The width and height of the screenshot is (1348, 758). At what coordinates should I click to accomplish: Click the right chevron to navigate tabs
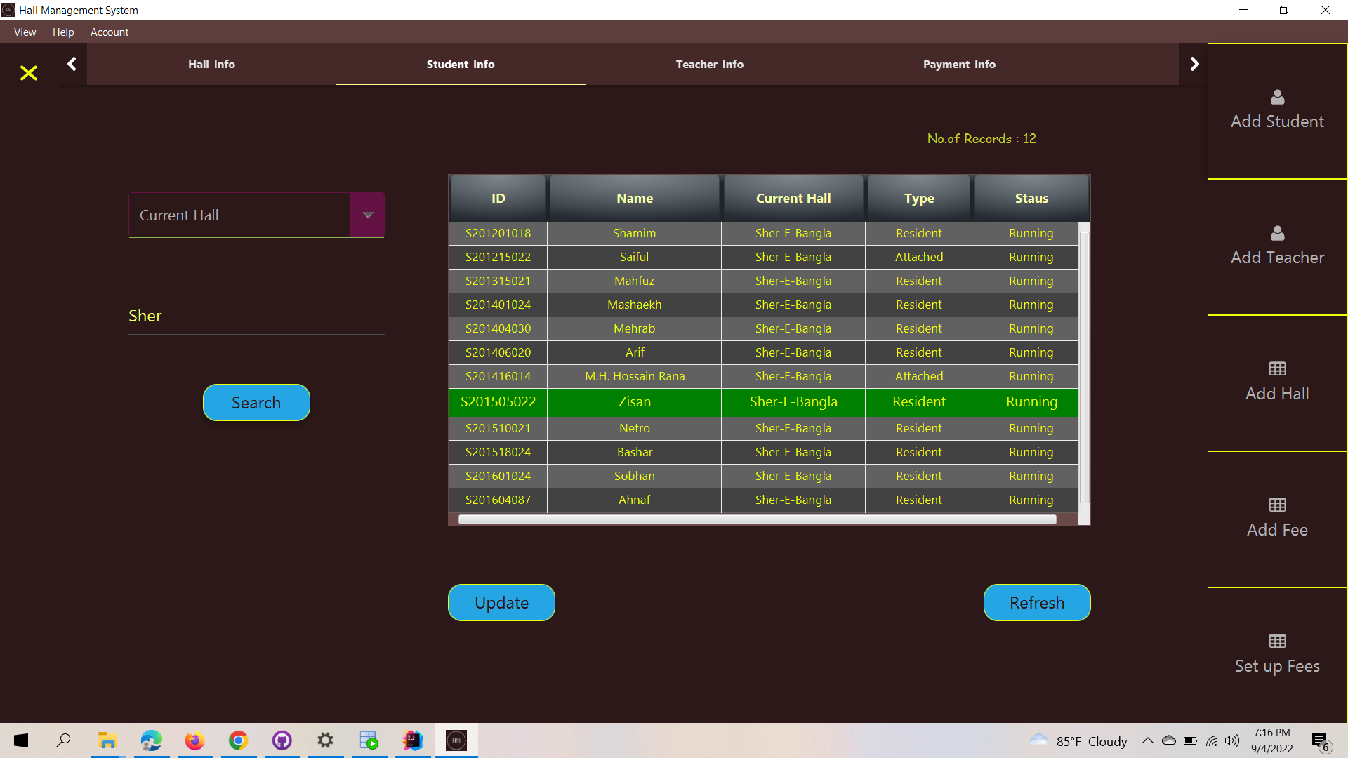pos(1194,63)
